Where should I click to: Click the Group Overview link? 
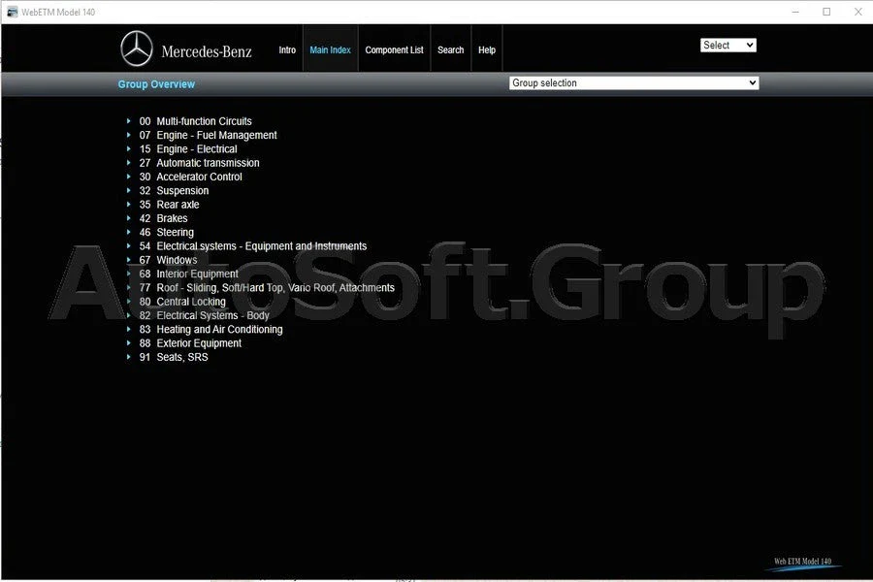[x=156, y=84]
